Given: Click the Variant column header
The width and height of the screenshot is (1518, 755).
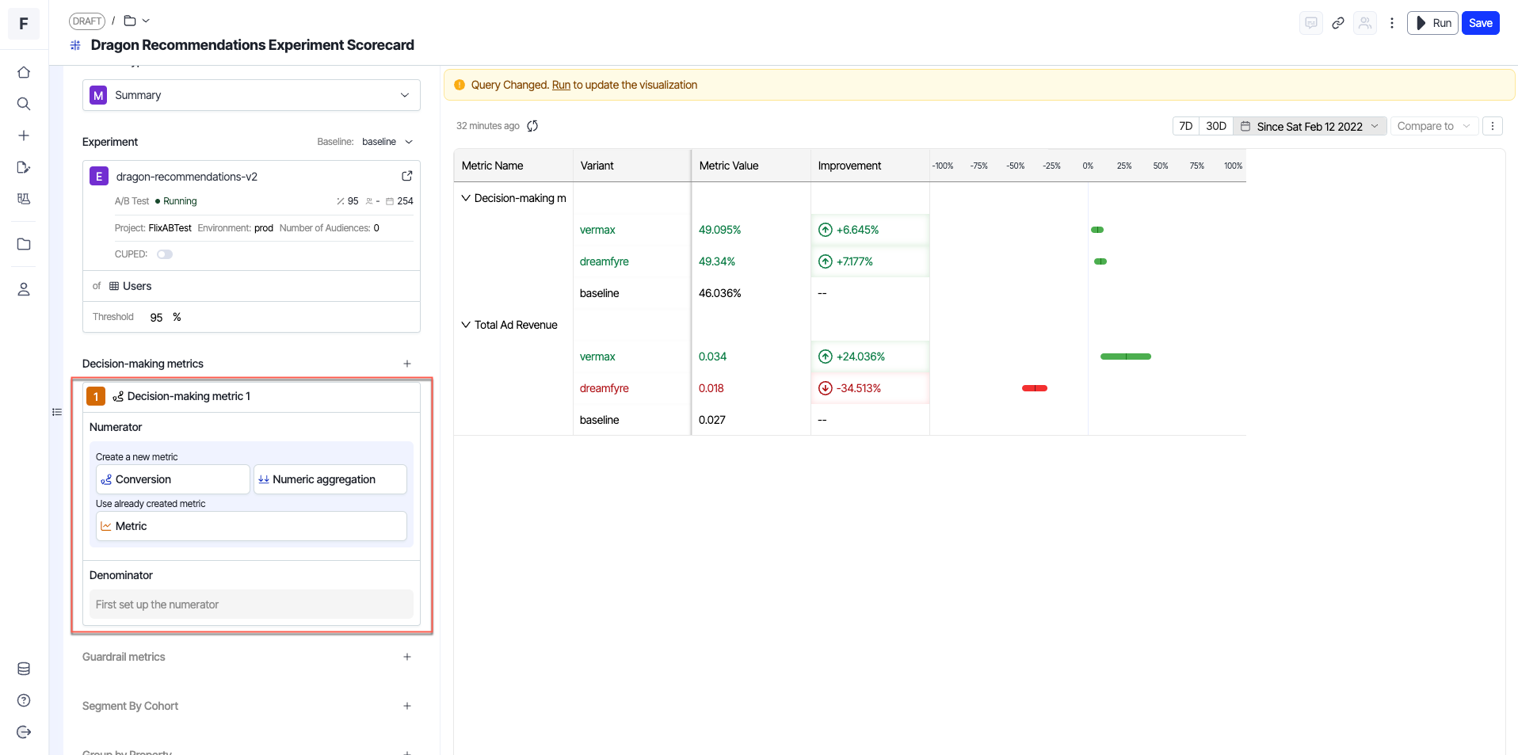Looking at the screenshot, I should [x=632, y=166].
